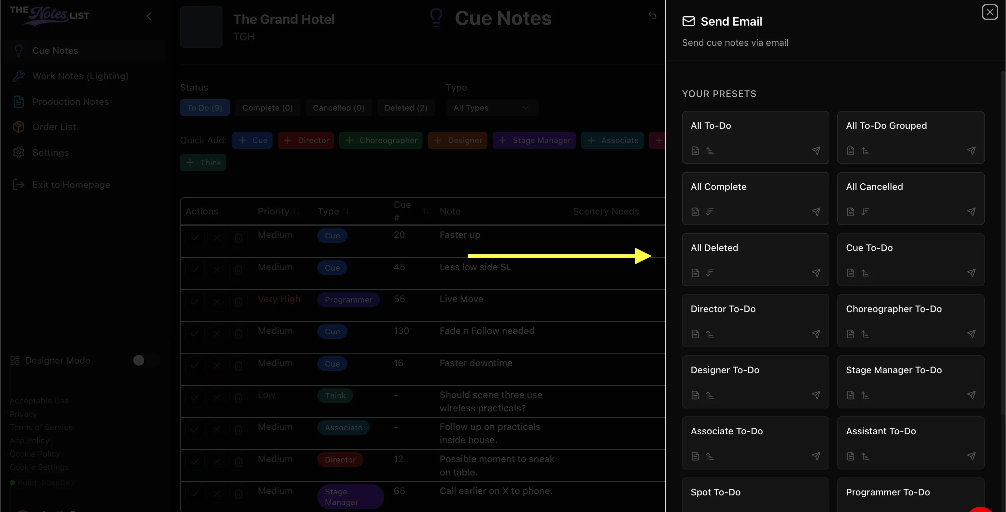Send the Director To-Do preset email
This screenshot has width=1006, height=512.
pos(816,334)
